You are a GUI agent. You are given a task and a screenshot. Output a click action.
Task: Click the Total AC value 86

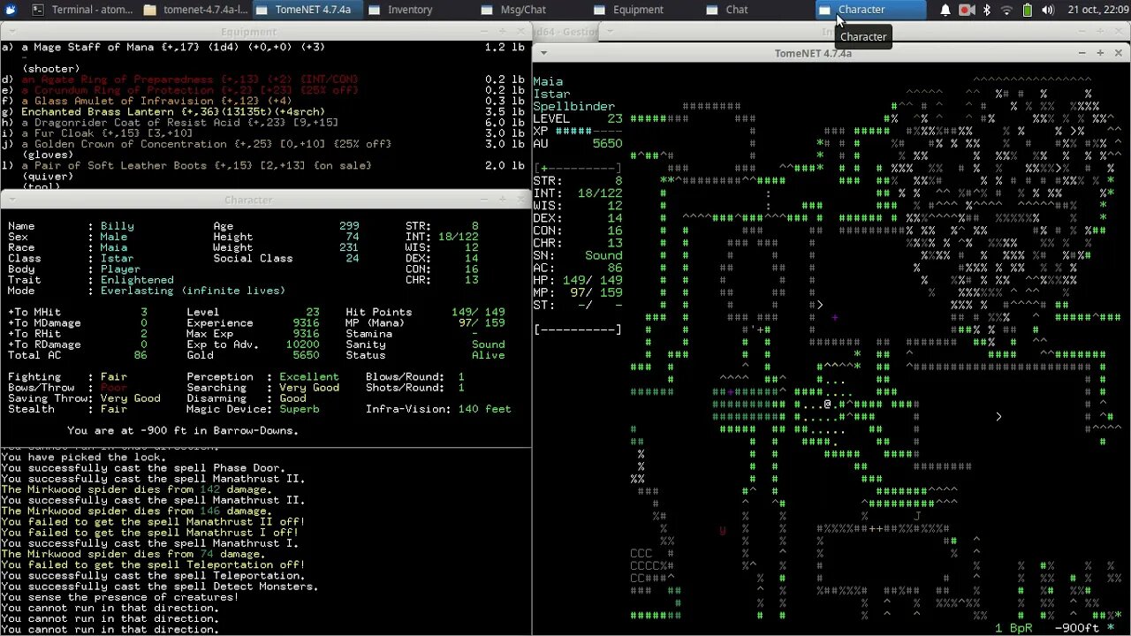[140, 355]
